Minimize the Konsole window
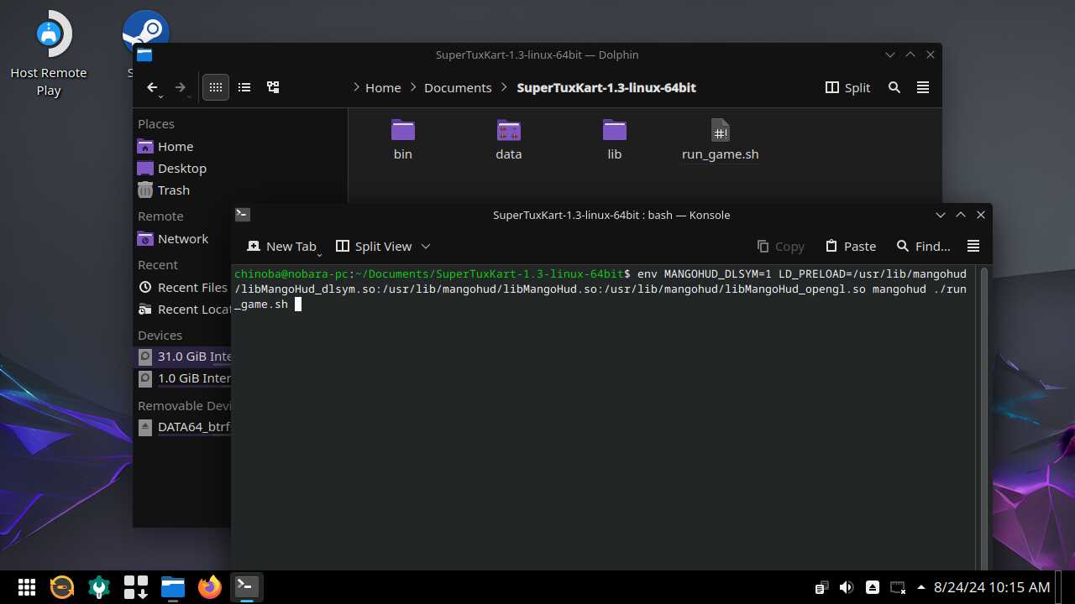 (941, 215)
